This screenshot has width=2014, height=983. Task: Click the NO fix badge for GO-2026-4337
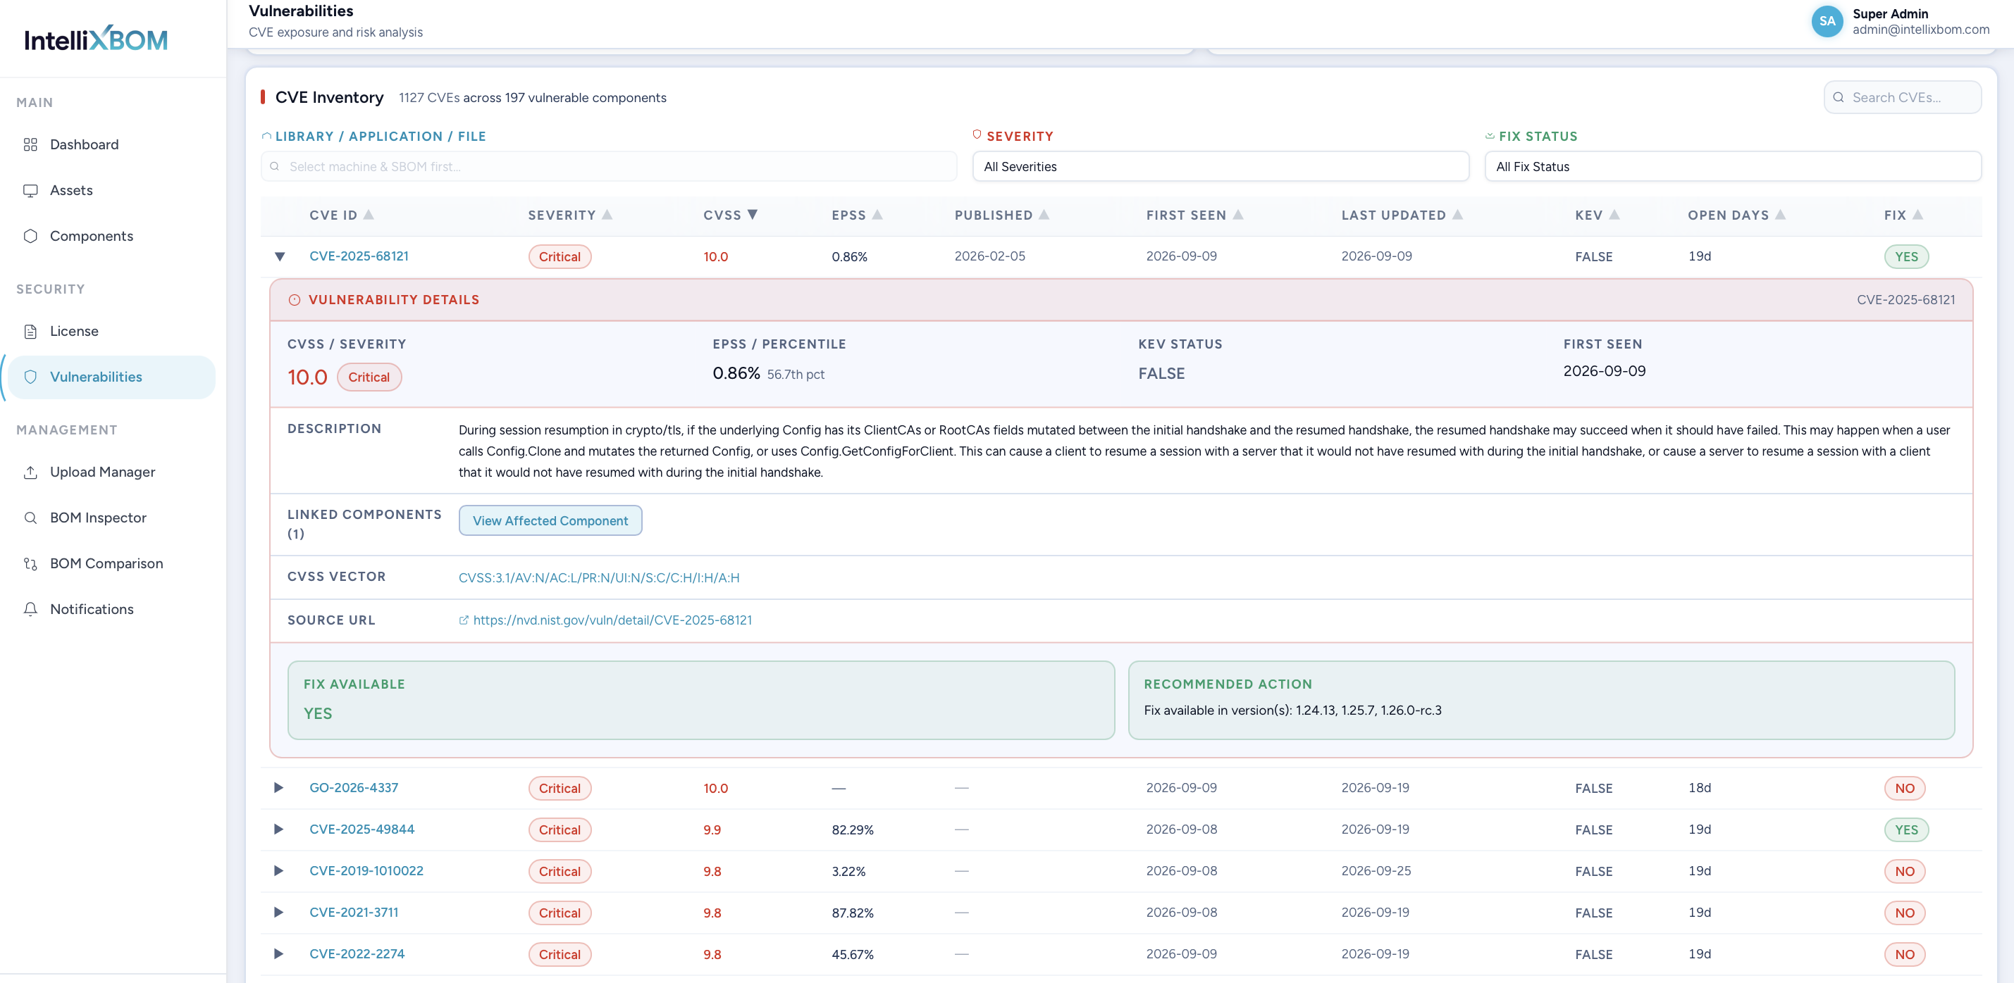1905,789
